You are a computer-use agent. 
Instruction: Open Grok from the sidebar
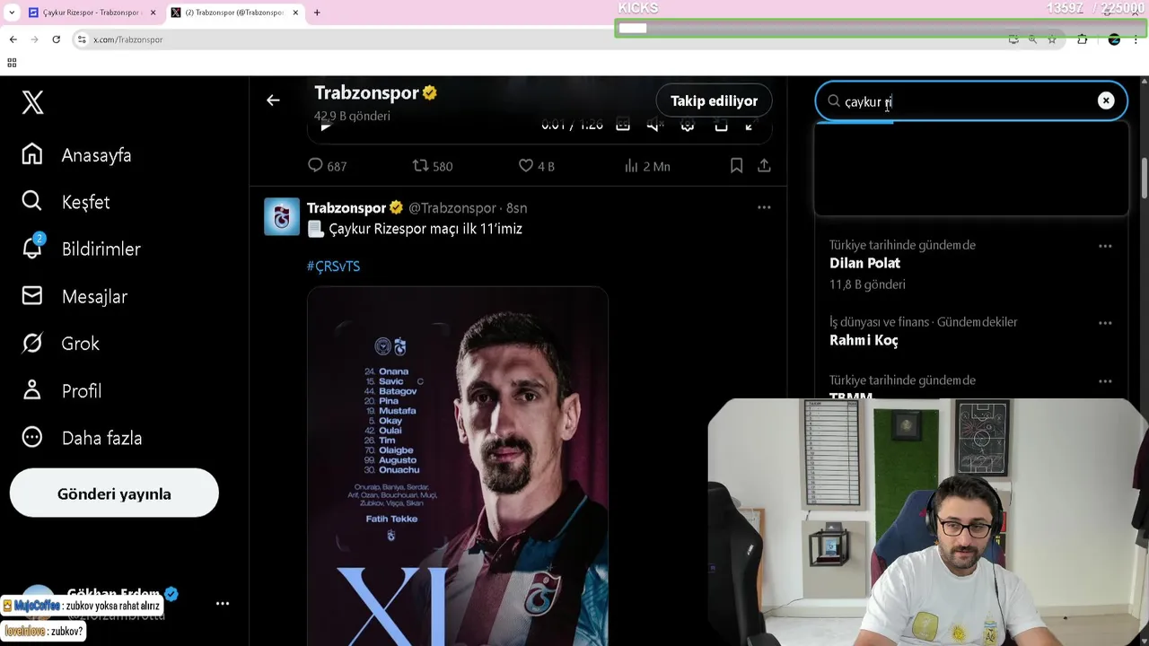pos(60,344)
